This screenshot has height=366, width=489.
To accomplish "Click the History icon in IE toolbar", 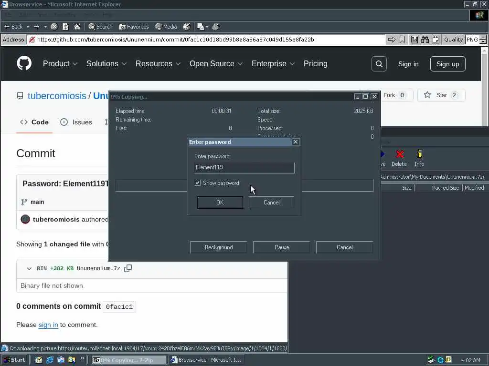I will (187, 27).
